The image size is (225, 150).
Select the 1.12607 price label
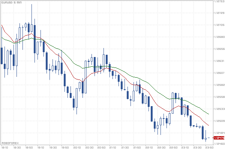point(219,73)
